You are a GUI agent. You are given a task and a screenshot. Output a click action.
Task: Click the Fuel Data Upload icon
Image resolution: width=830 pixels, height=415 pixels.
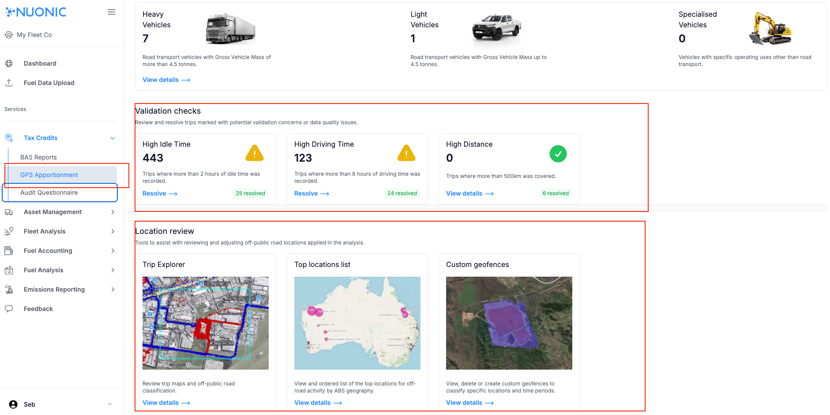click(x=9, y=83)
